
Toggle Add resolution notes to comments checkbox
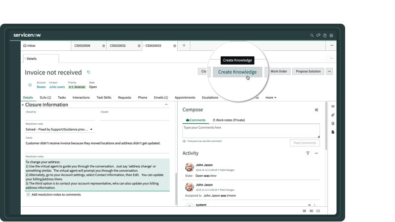pyautogui.click(x=28, y=194)
